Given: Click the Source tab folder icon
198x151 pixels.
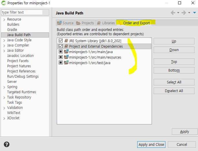Looking at the screenshot, I should coord(59,23).
